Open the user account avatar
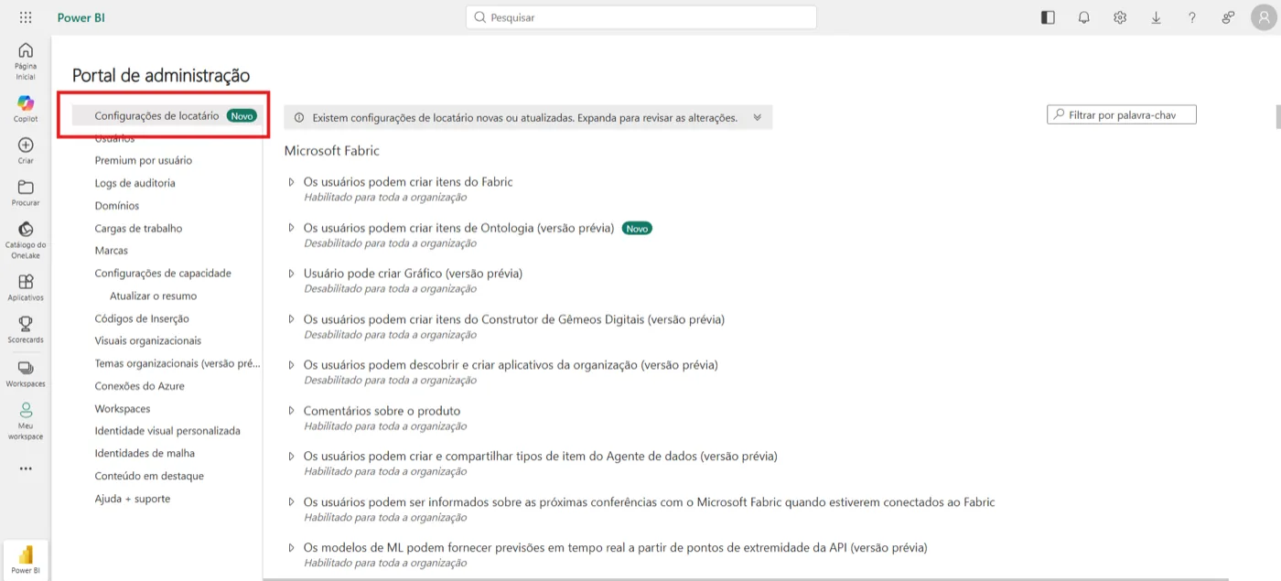 click(x=1263, y=17)
